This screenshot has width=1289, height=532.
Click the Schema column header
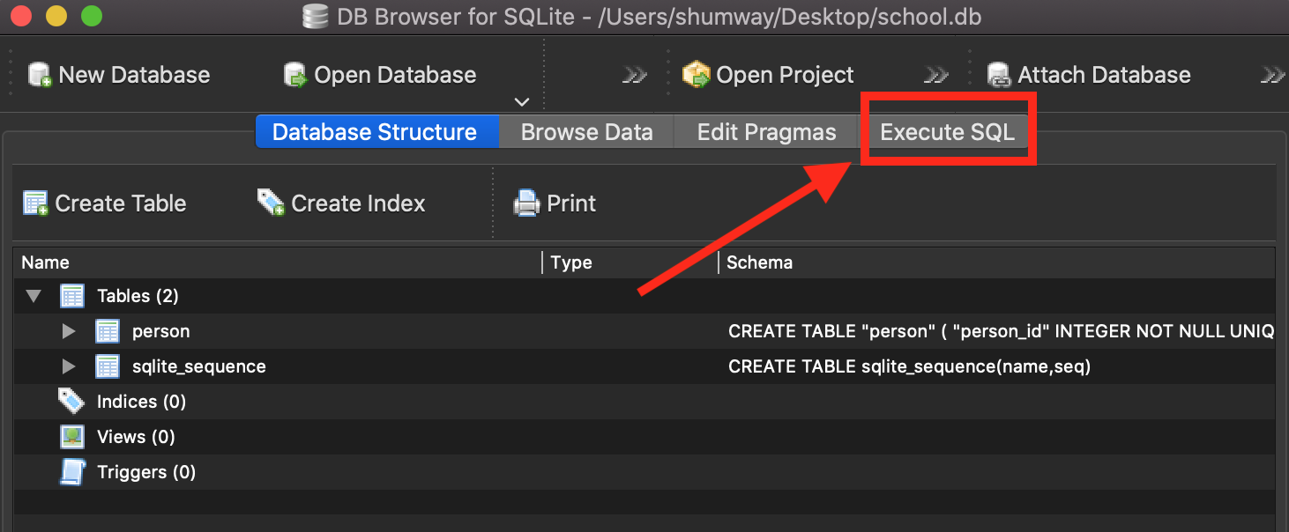[997, 262]
